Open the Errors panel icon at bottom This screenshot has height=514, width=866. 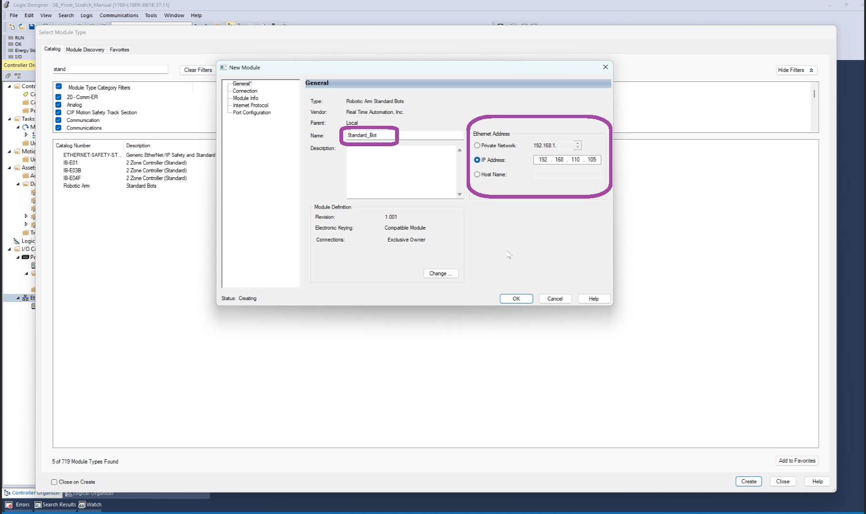click(9, 505)
